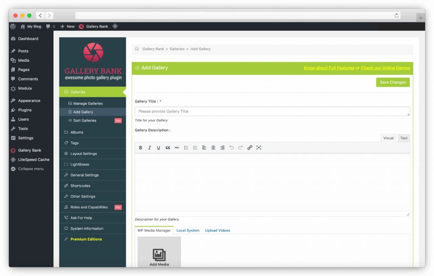Save the gallery with Save Changes

coord(392,82)
